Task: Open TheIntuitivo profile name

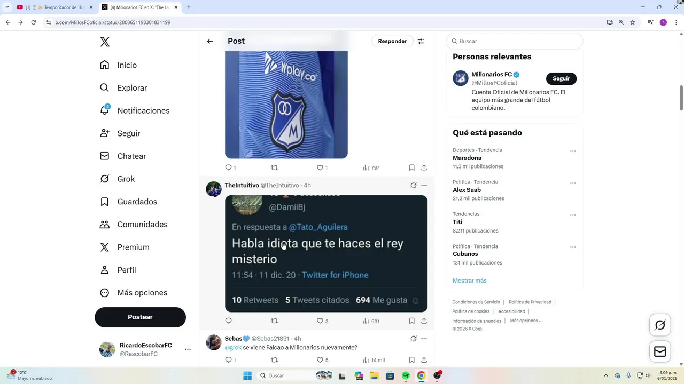Action: (242, 185)
